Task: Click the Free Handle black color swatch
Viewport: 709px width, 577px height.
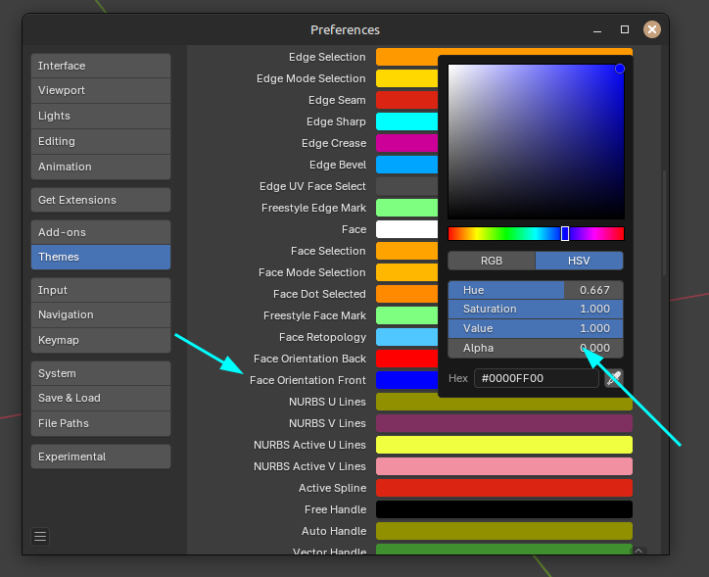Action: pos(503,509)
